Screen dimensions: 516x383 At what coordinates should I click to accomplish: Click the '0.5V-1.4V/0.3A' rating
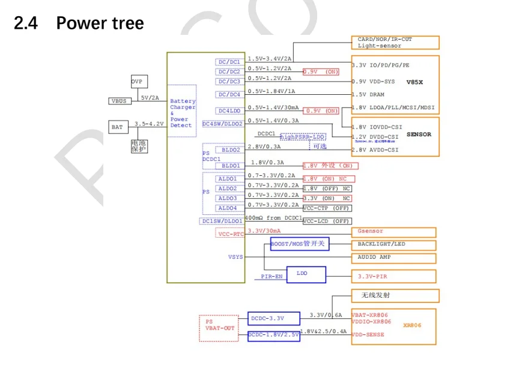(x=273, y=120)
